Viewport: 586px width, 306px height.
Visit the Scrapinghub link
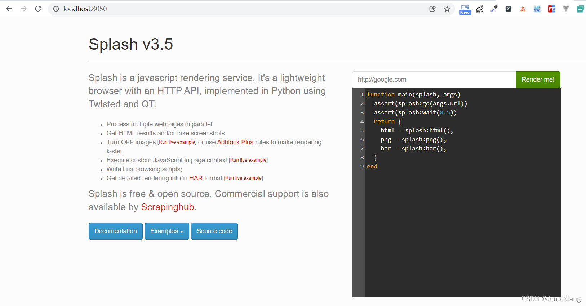tap(168, 207)
